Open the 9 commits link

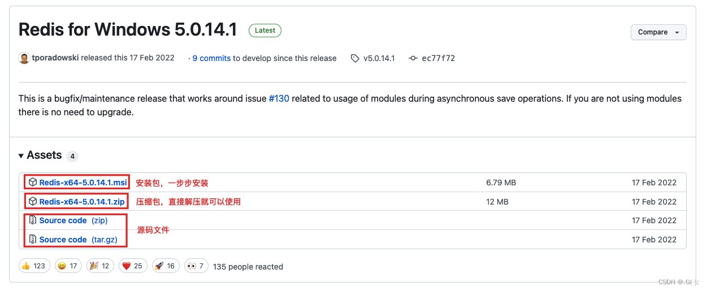pyautogui.click(x=211, y=58)
